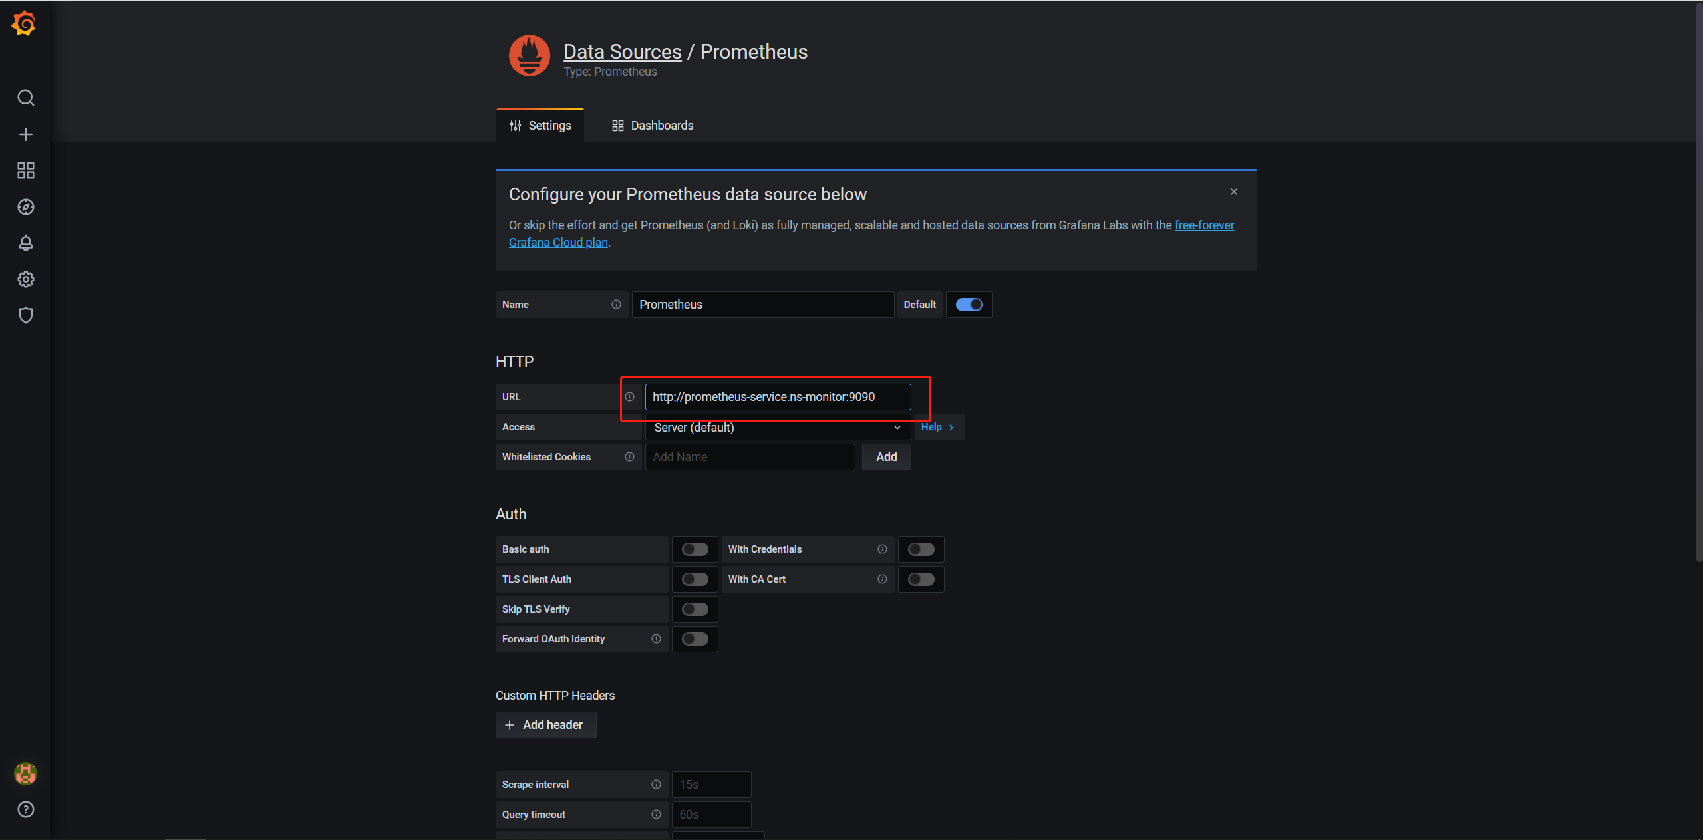The height and width of the screenshot is (840, 1703).
Task: Enable the Basic auth switch
Action: (x=695, y=549)
